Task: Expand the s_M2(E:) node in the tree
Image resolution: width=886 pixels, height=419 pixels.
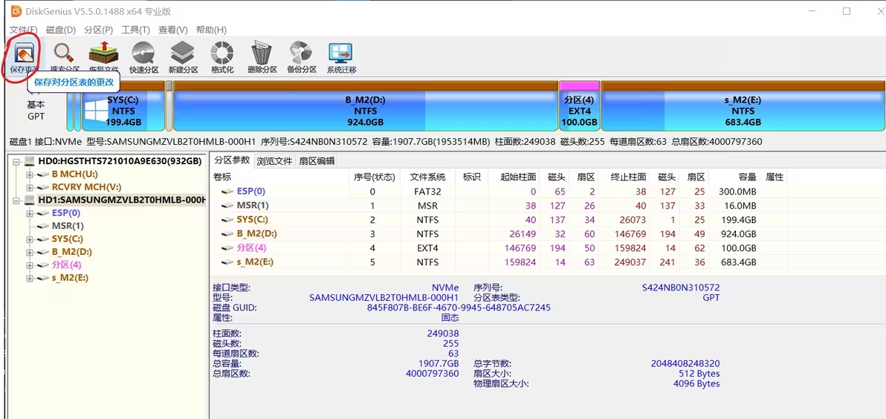Action: [30, 278]
